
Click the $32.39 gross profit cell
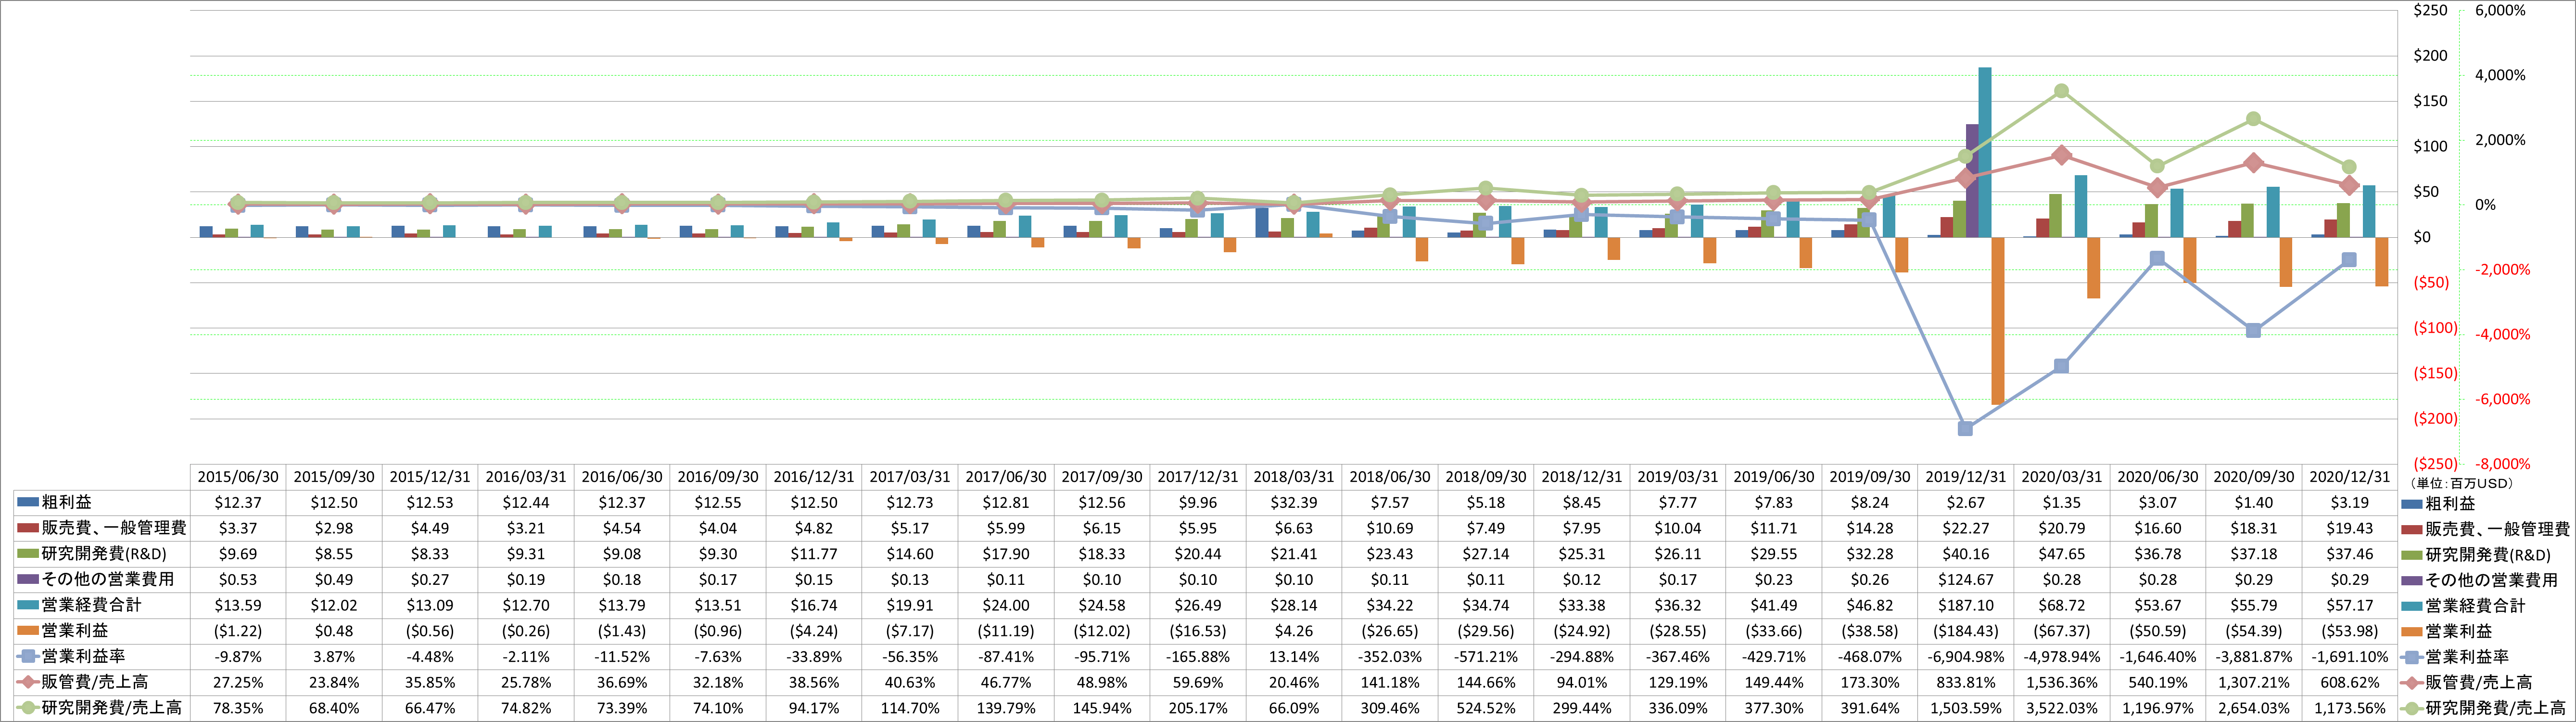pos(1294,502)
